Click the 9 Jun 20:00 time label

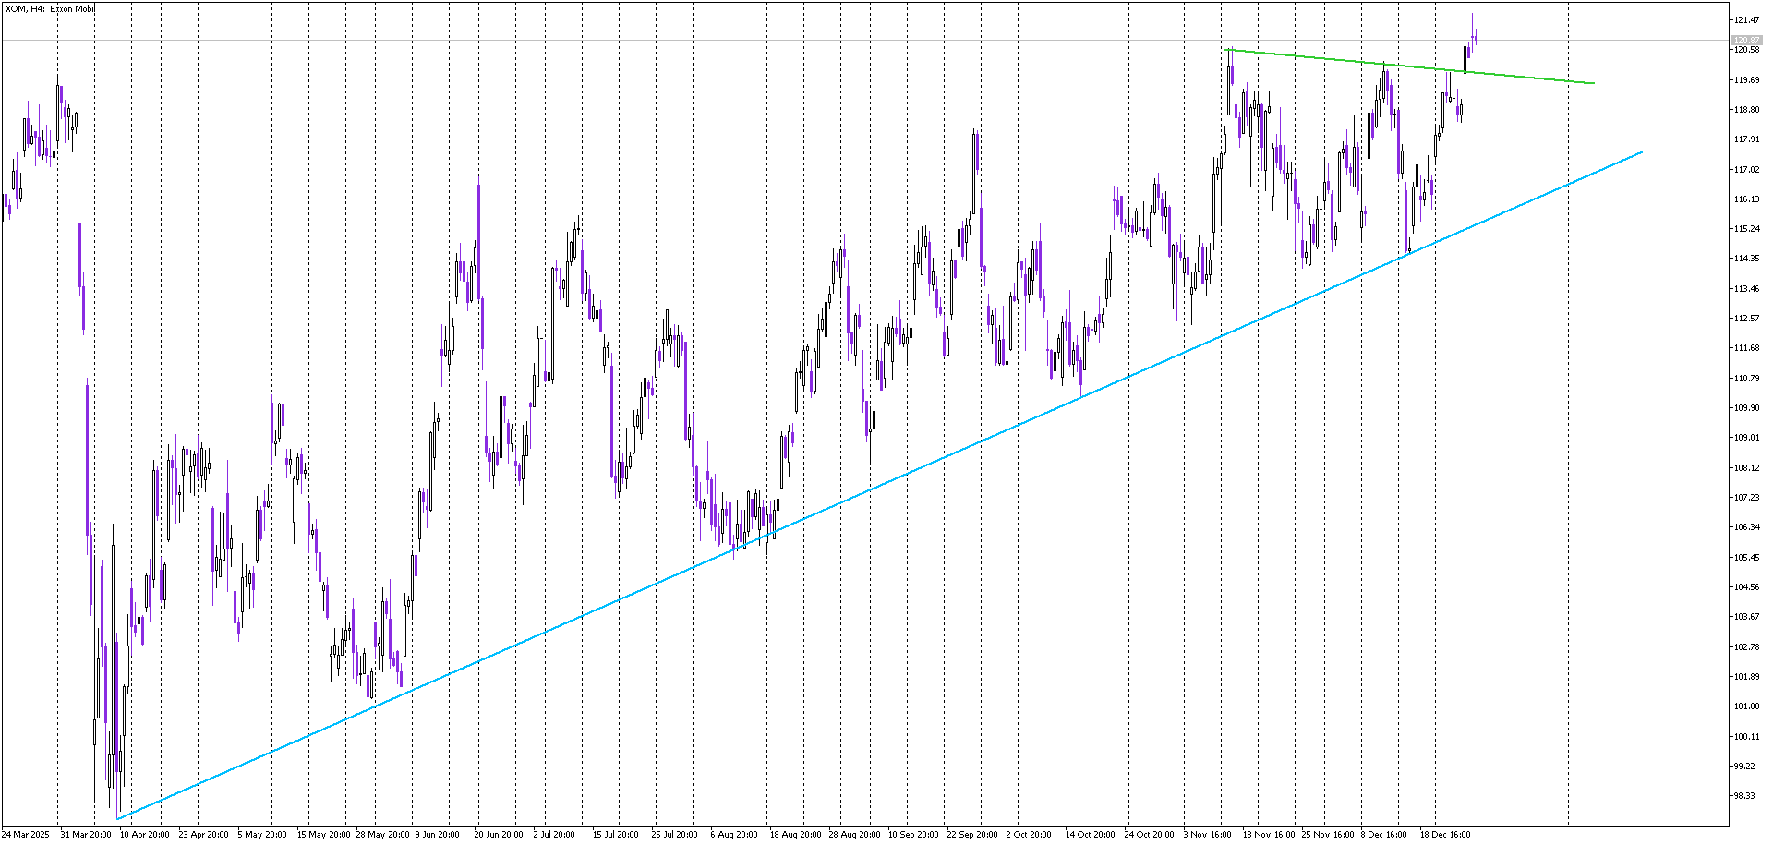pos(437,835)
